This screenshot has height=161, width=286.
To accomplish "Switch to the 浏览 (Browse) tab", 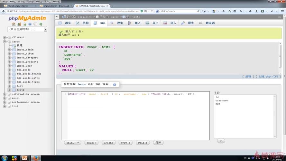I will coord(65,23).
